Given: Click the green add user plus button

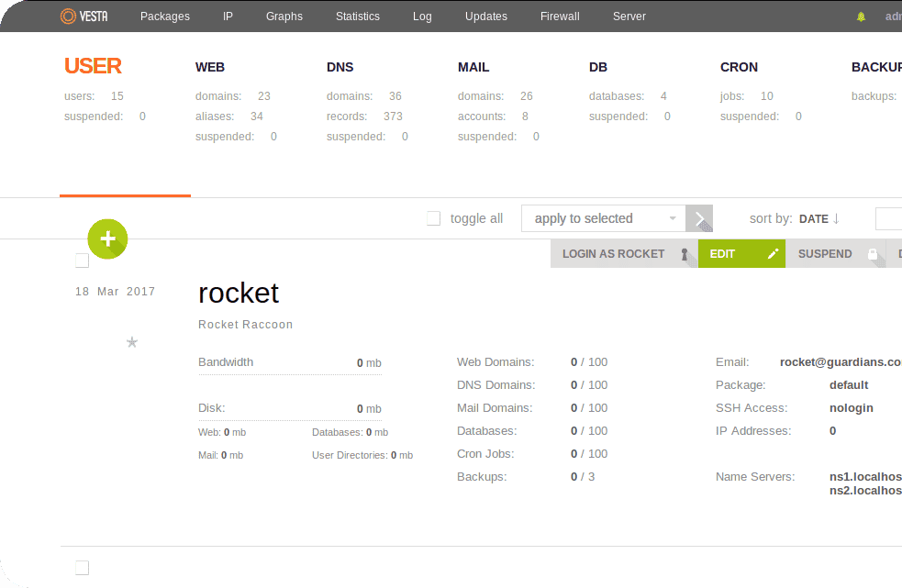Looking at the screenshot, I should click(107, 239).
